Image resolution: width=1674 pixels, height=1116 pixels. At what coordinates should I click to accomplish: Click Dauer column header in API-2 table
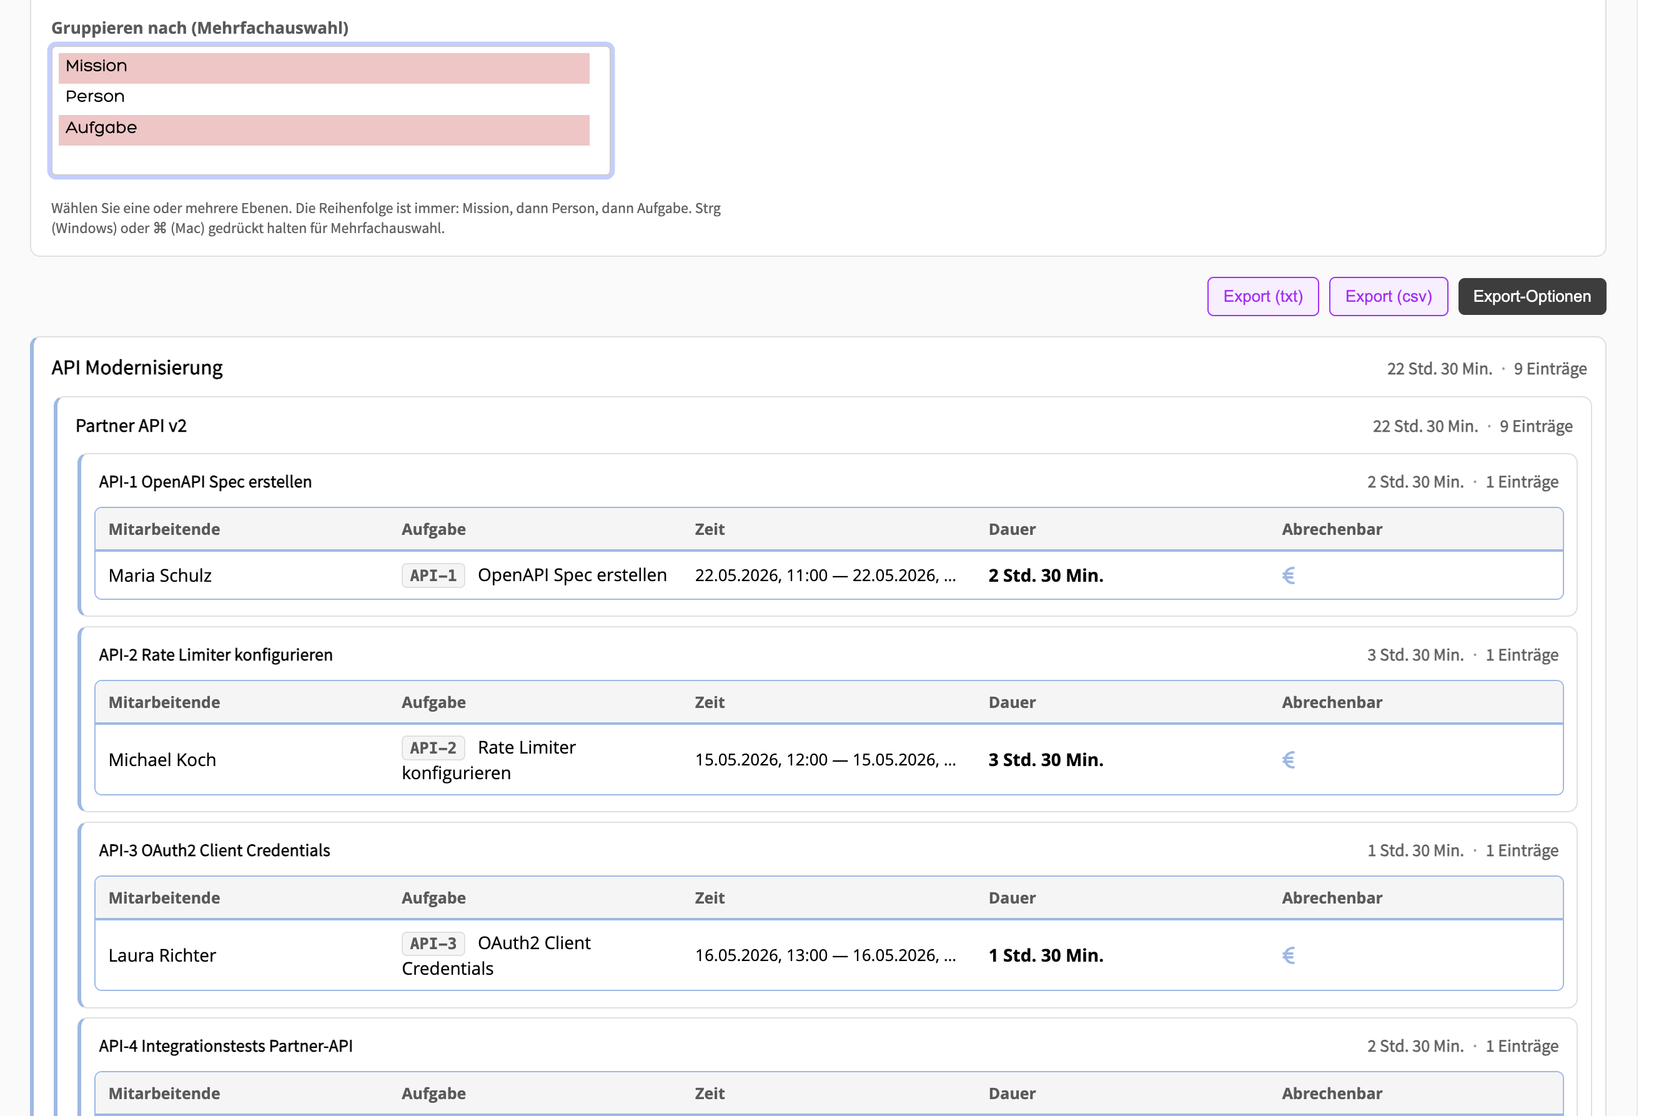coord(1012,702)
